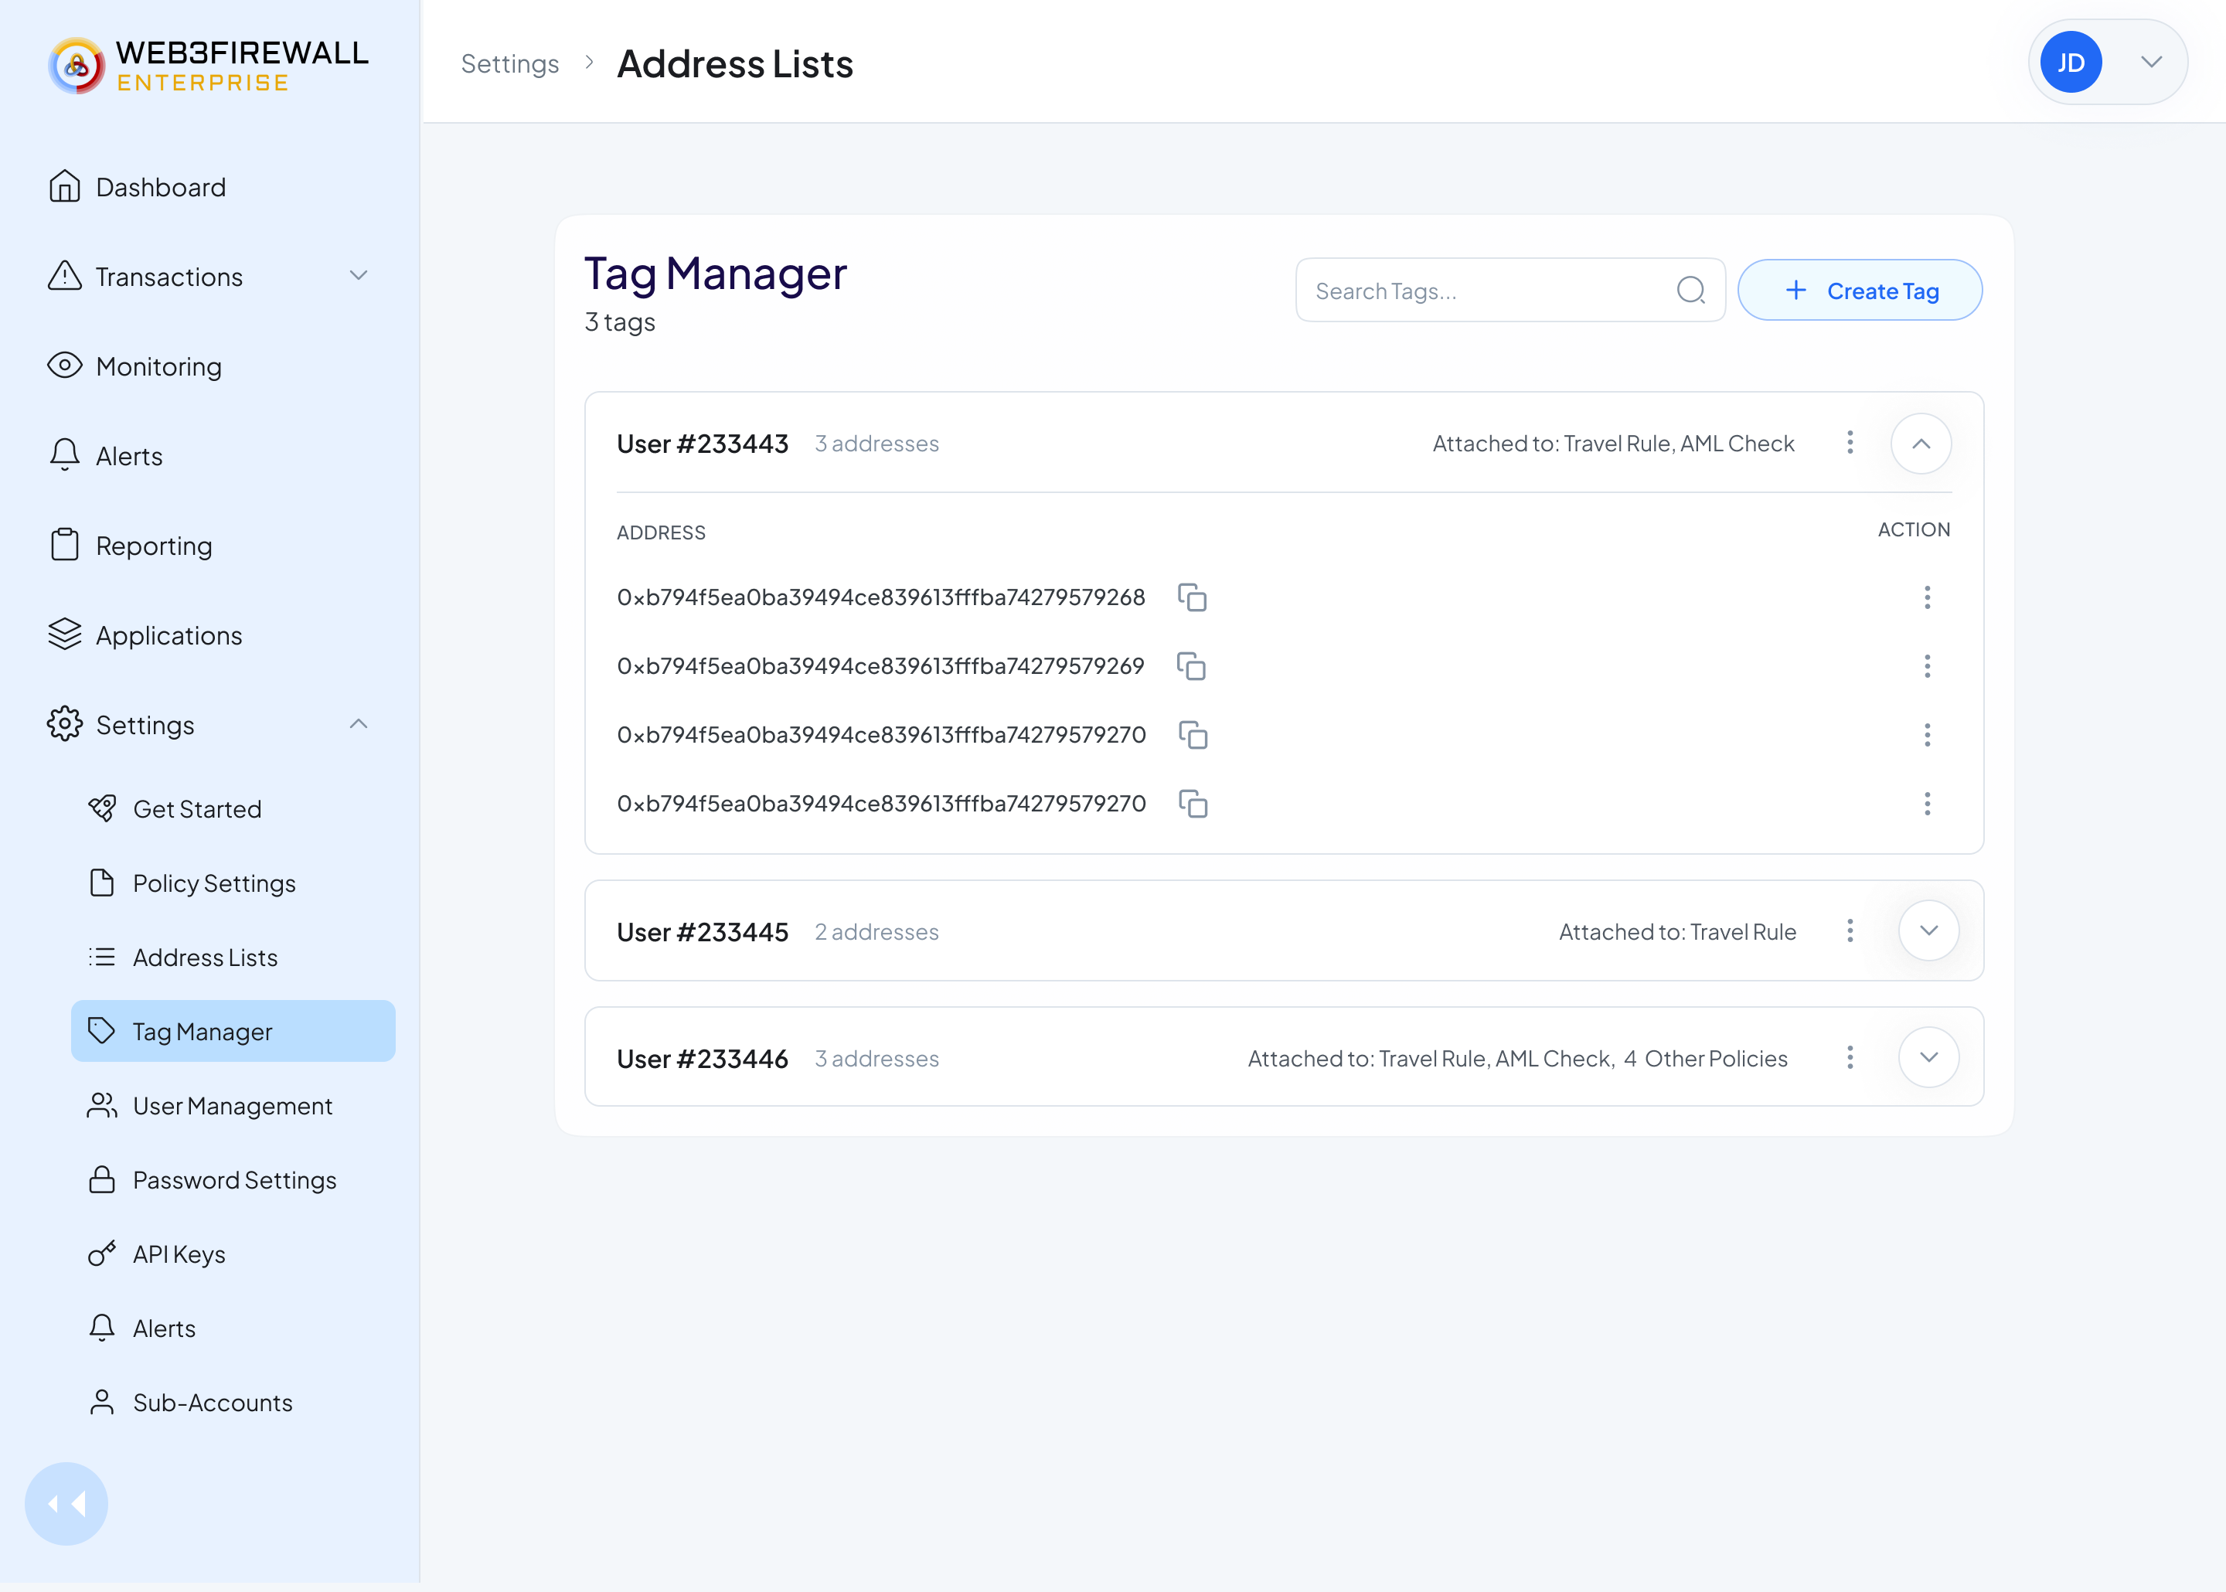The image size is (2226, 1592).
Task: Click the ADDRESS column header
Action: point(661,532)
